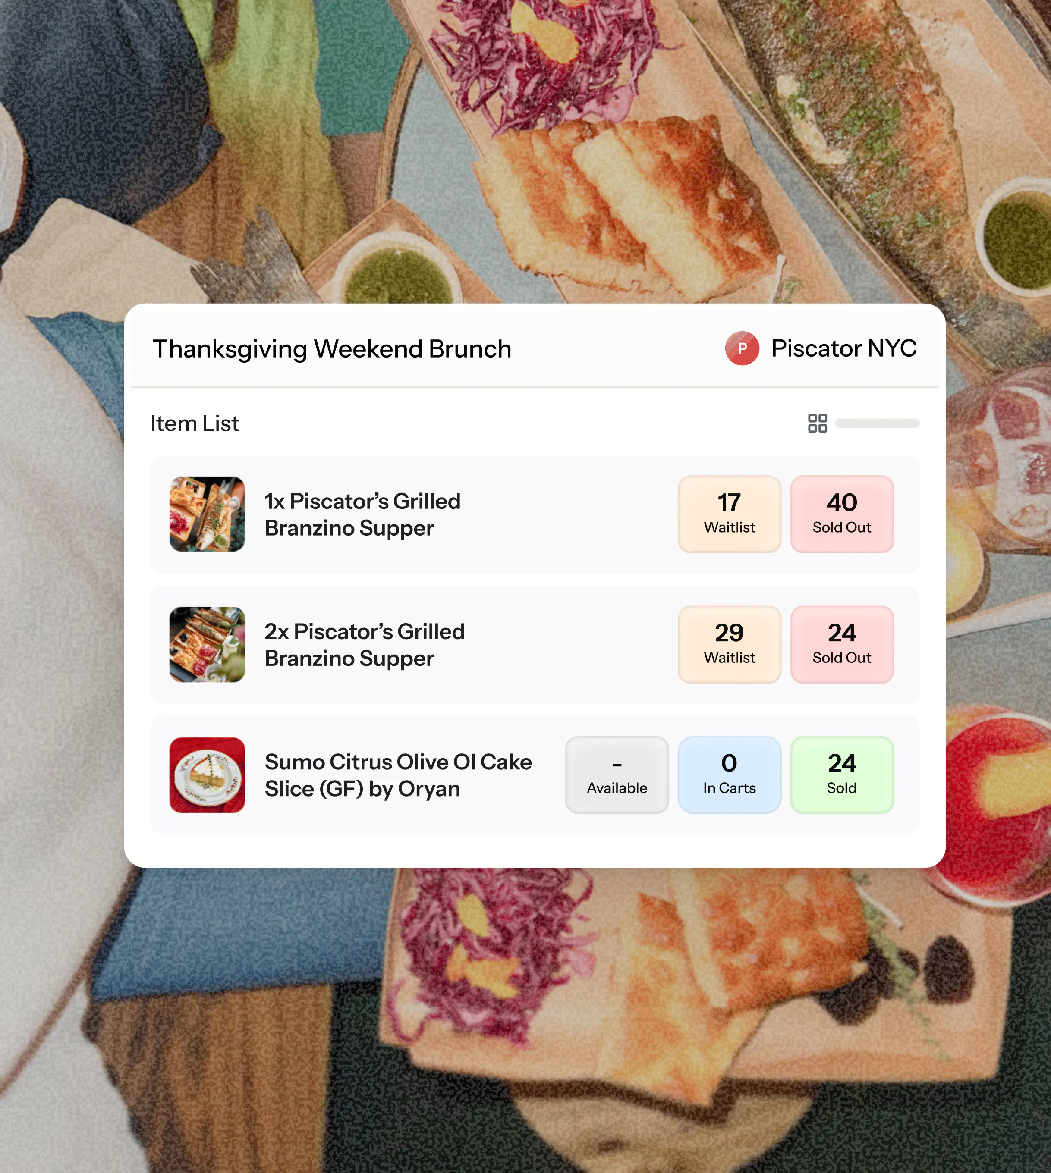
Task: Click the 17 Waitlist badge
Action: 729,514
